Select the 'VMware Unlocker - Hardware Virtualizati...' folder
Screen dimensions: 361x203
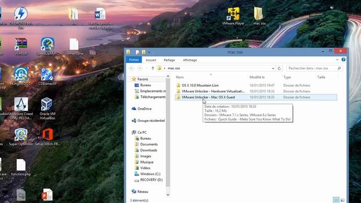pos(256,91)
